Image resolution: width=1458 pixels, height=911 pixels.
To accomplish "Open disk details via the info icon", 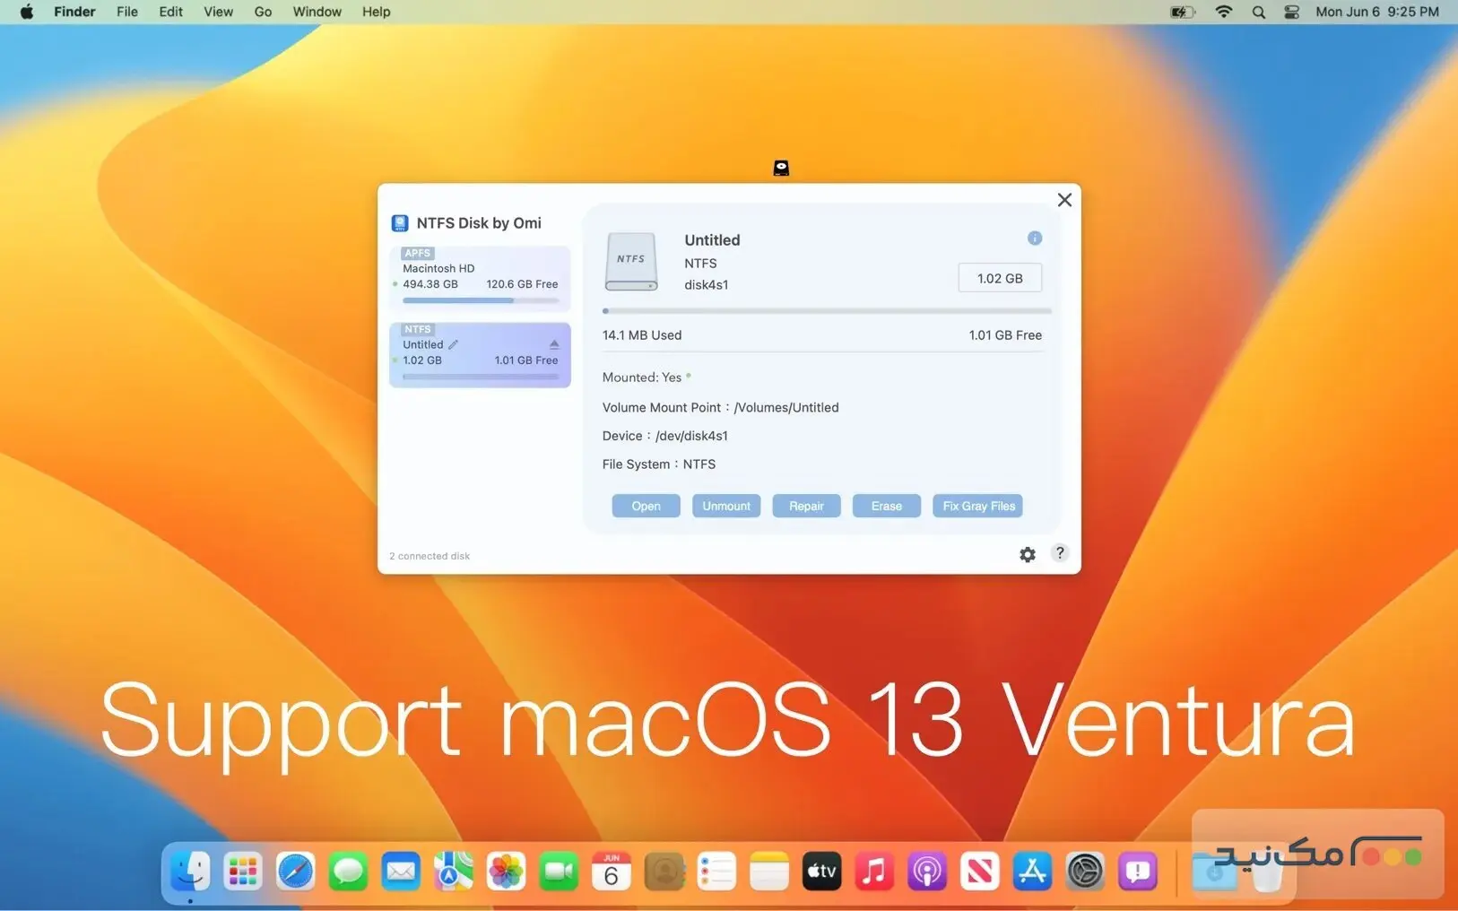I will pyautogui.click(x=1035, y=238).
